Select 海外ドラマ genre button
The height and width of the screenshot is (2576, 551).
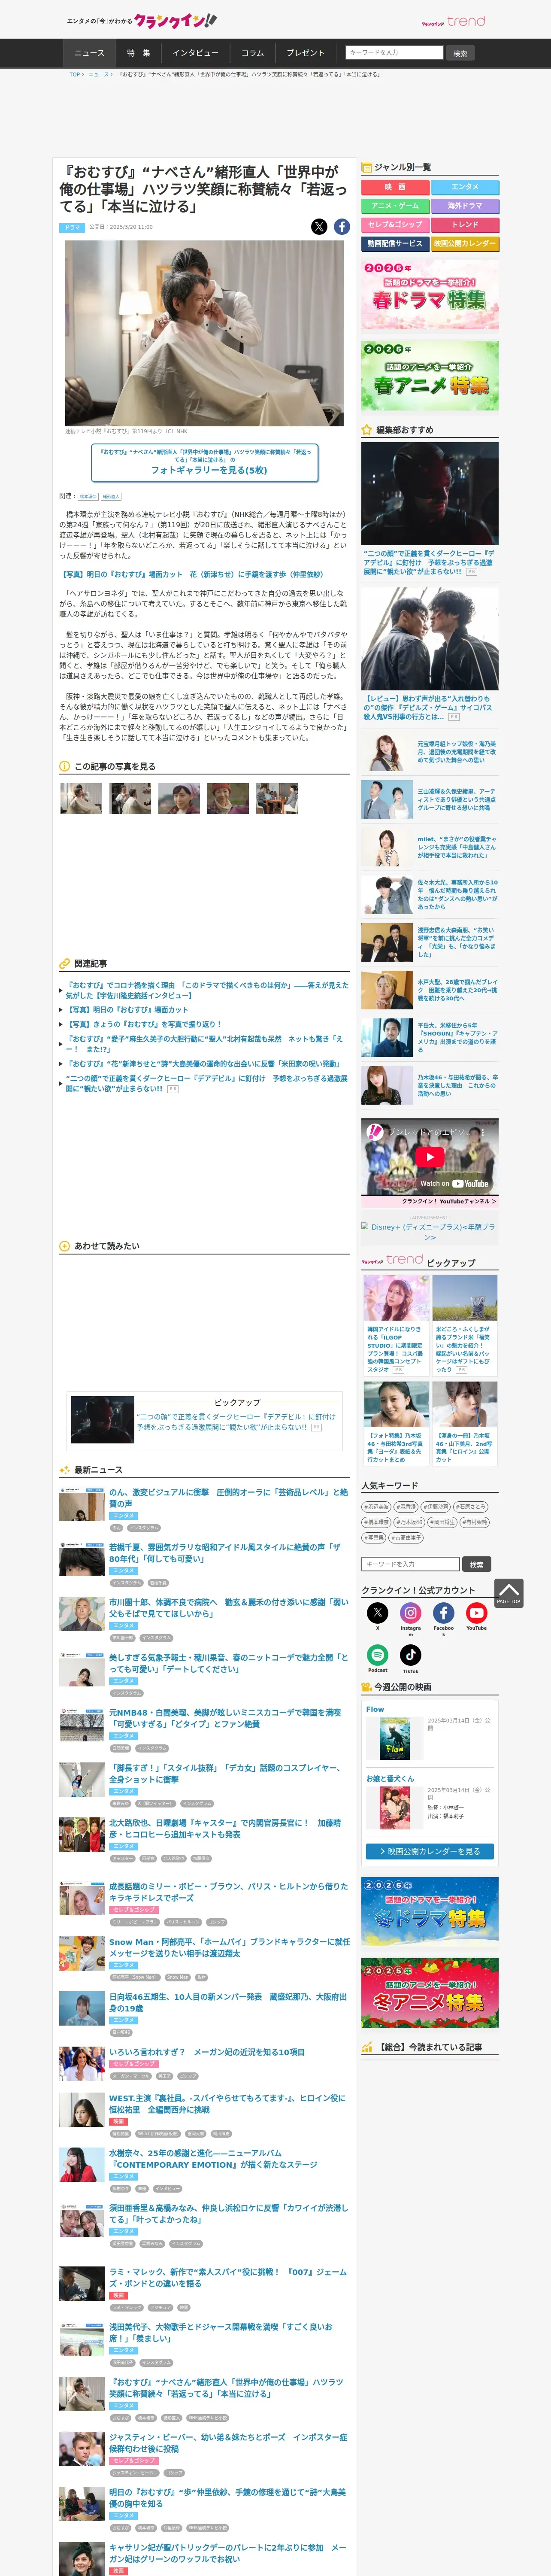465,206
